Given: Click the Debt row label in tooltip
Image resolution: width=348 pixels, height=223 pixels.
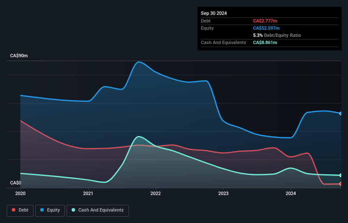Looking at the screenshot, I should (x=206, y=21).
